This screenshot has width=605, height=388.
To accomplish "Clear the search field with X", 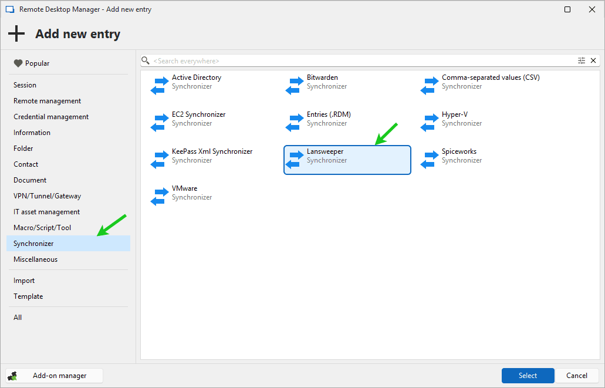I will pyautogui.click(x=593, y=60).
